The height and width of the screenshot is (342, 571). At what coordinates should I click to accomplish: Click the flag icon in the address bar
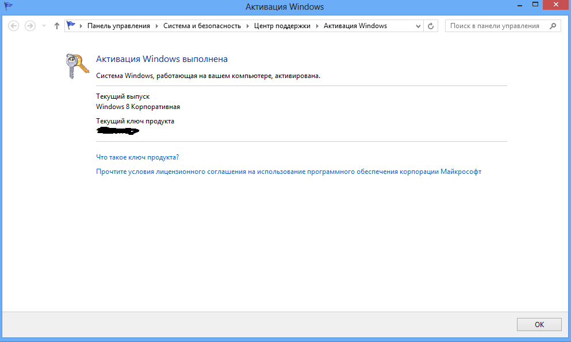[71, 25]
